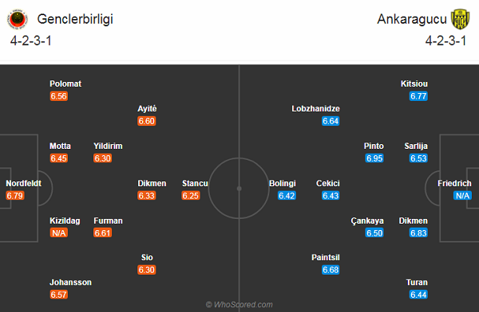Click Friedrich's N/A rating badge
The height and width of the screenshot is (312, 479).
(462, 196)
